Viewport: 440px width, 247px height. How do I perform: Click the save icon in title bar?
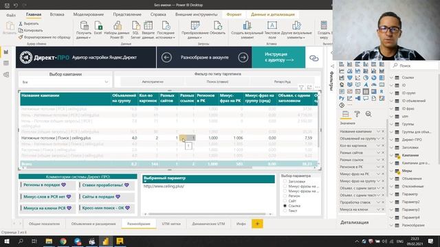[x=7, y=5]
